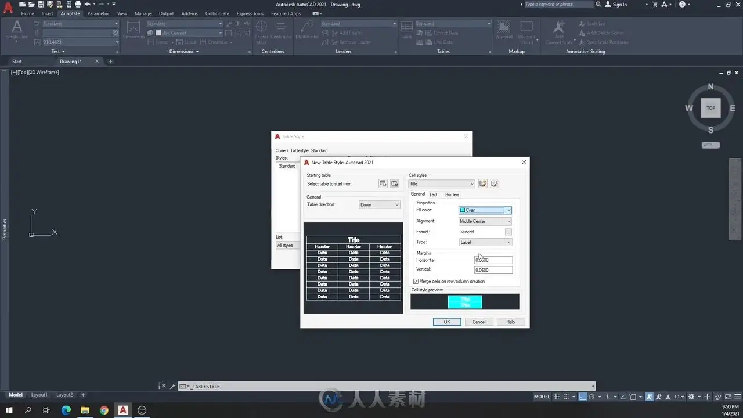Click the Undo arrow icon

click(x=87, y=4)
